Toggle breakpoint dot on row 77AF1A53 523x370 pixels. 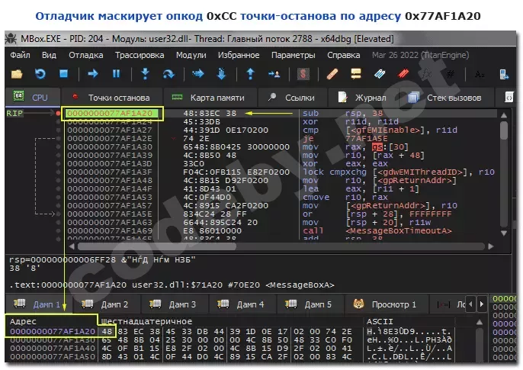(58, 197)
